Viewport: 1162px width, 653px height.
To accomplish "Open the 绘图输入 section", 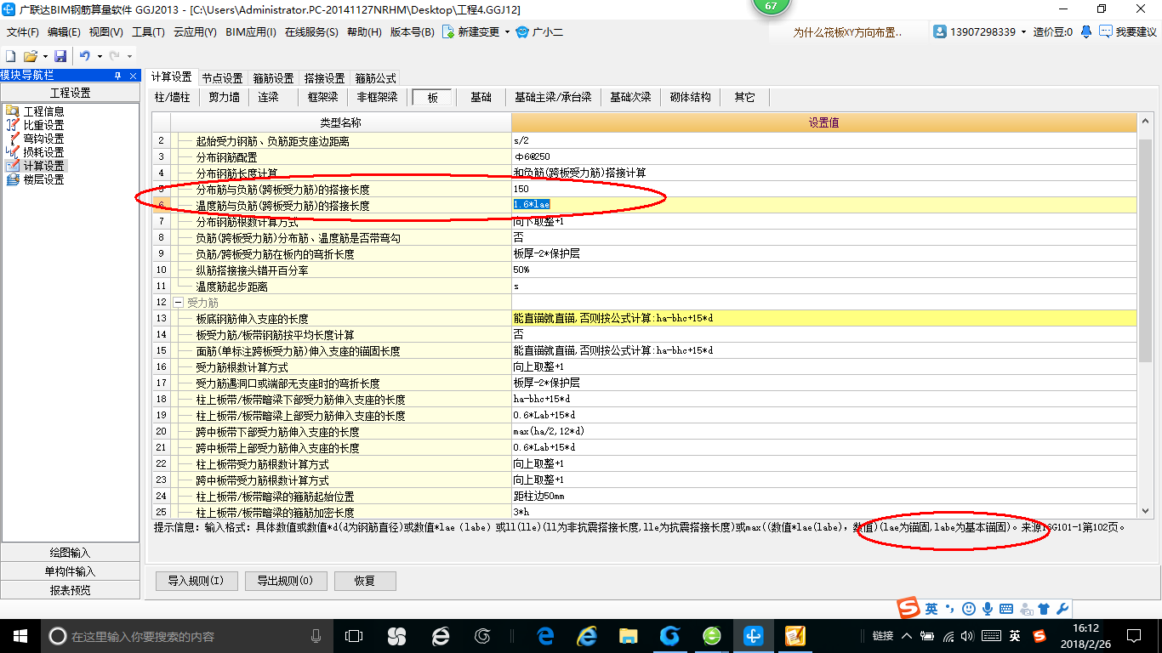I will [71, 553].
